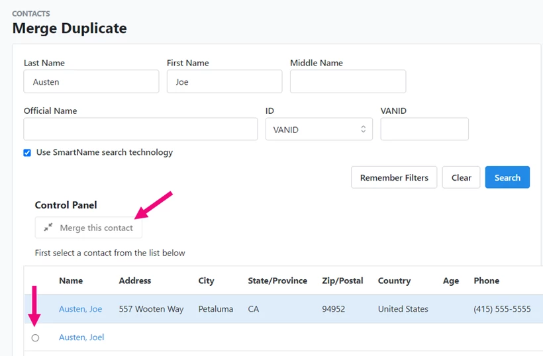This screenshot has width=543, height=356.
Task: Select the Zip/Postal column header
Action: [x=342, y=281]
